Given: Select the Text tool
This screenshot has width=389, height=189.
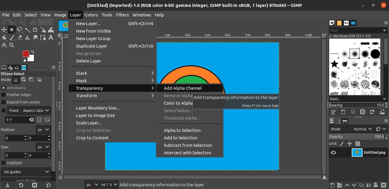Looking at the screenshot, I should pos(51,37).
